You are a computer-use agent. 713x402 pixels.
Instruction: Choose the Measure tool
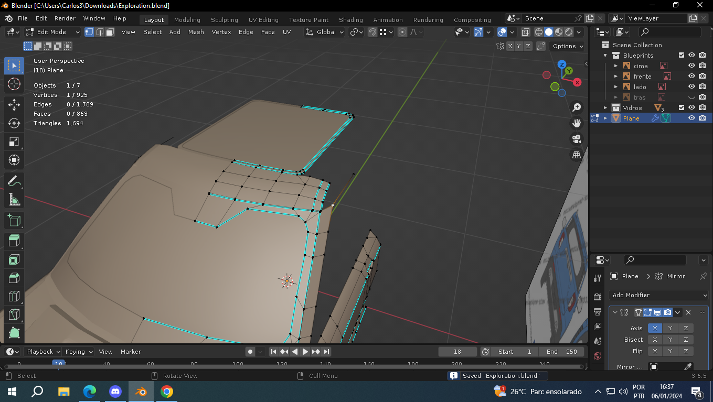[x=14, y=200]
